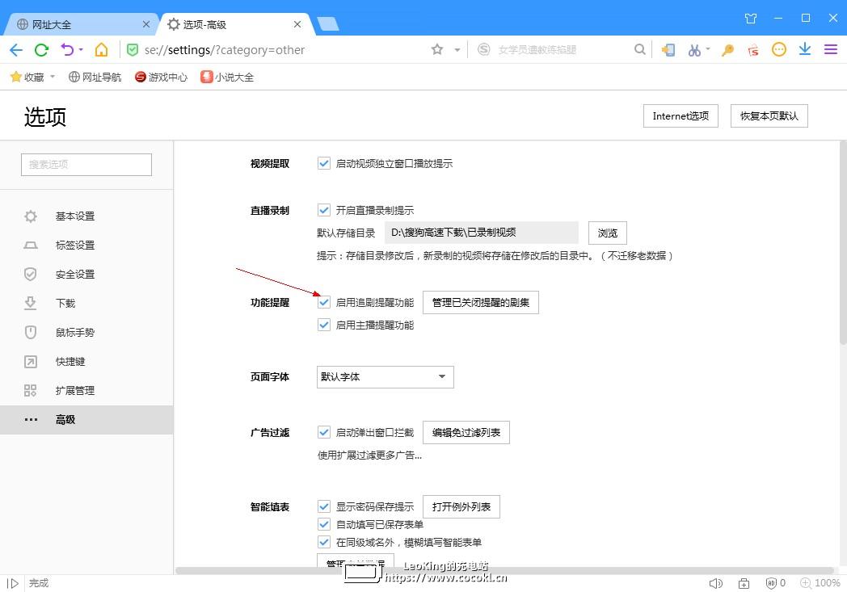The width and height of the screenshot is (847, 592).
Task: Click the 恢复本页默认 button
Action: click(x=769, y=116)
